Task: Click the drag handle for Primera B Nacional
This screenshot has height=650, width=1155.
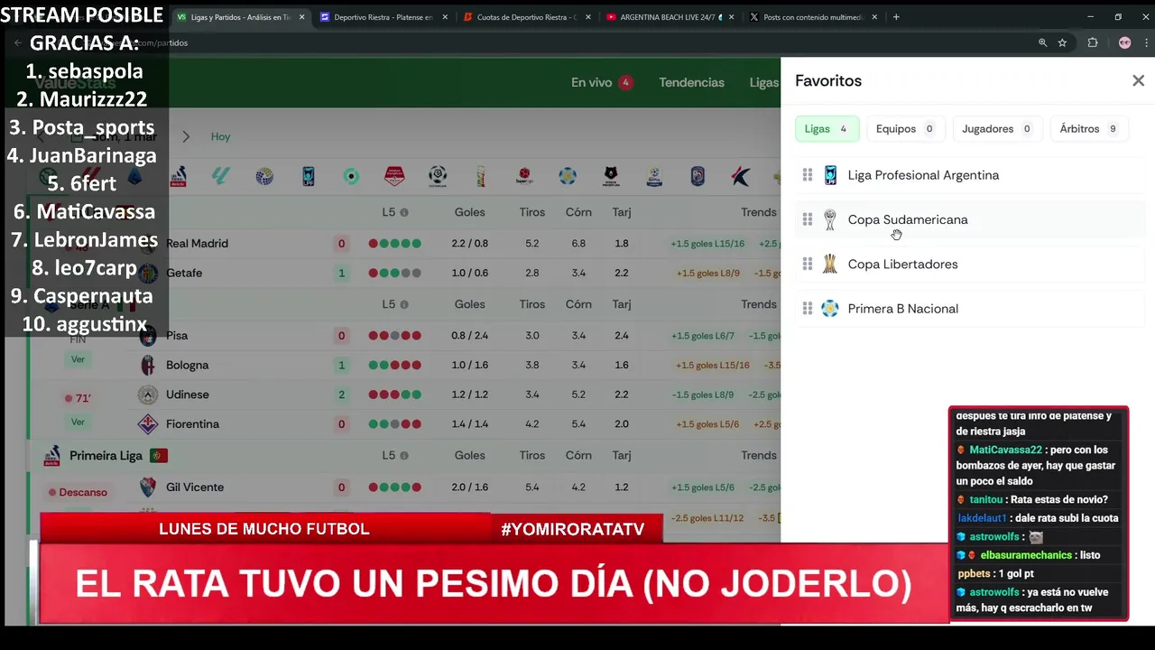Action: pos(808,309)
